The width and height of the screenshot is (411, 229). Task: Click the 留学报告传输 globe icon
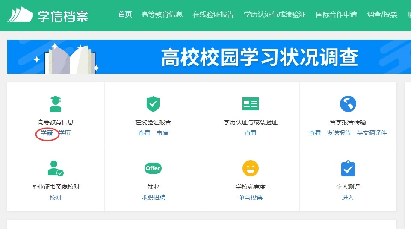348,104
